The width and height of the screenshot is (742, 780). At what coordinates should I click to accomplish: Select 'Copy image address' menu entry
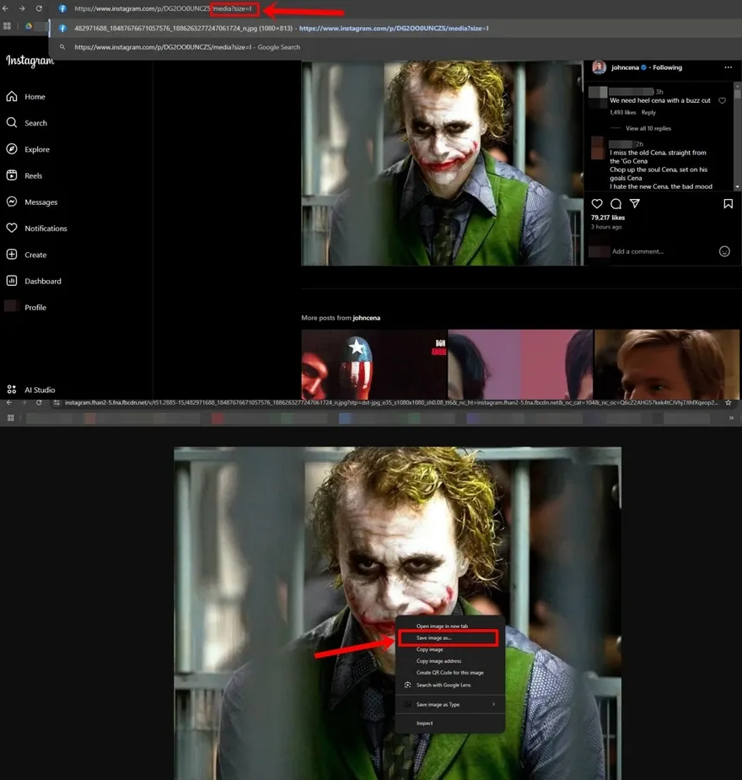point(438,661)
